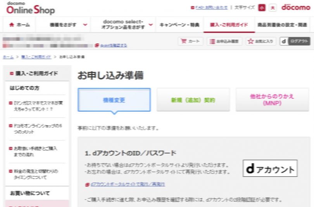The width and height of the screenshot is (314, 207).
Task: Click ホーム in the breadcrumb
Action: point(8,57)
